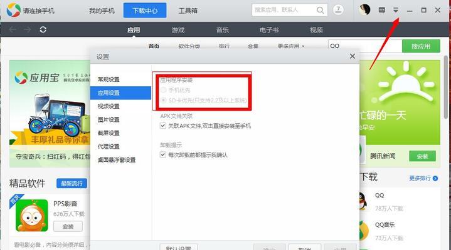Click the 搜应用 green button
Screen dimensions: 451x250
pyautogui.click(x=421, y=46)
